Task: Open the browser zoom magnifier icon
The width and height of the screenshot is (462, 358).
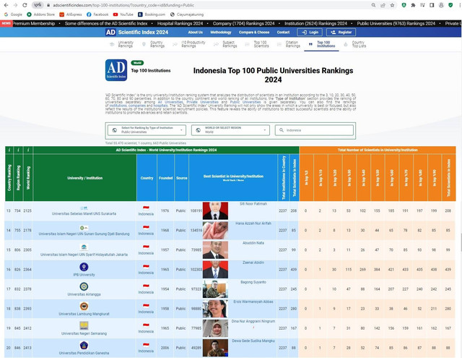Action: (x=373, y=5)
